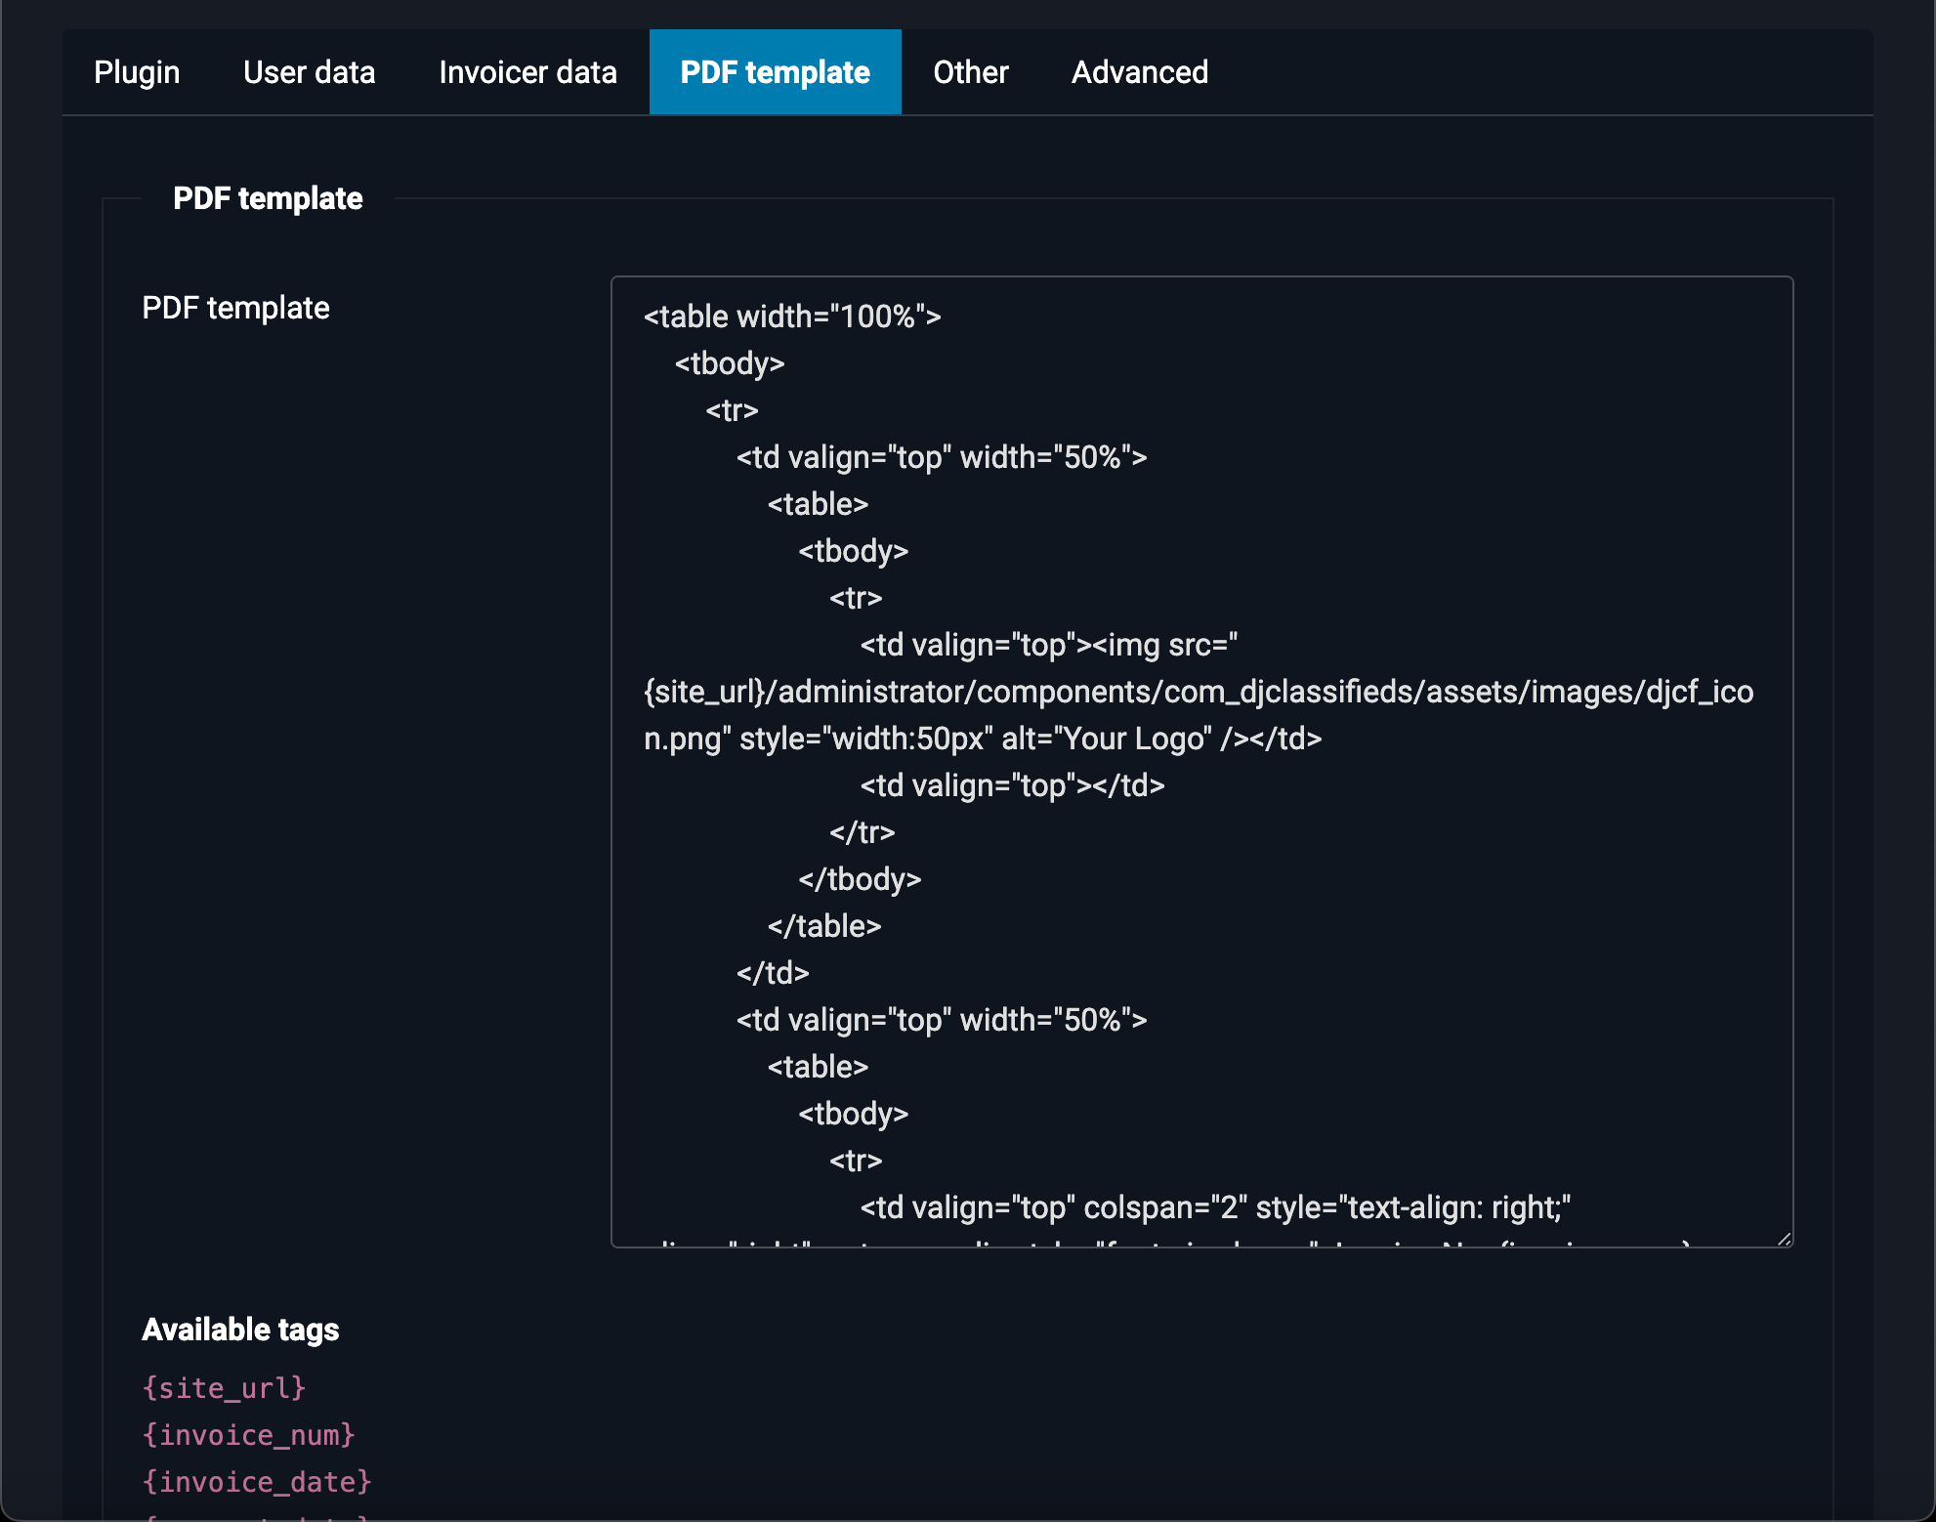This screenshot has width=1936, height=1522.
Task: Click the textarea resize handle corner
Action: pos(1784,1239)
